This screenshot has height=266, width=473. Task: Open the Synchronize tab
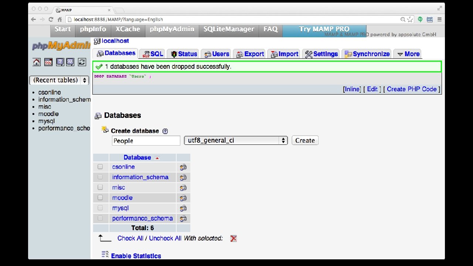pyautogui.click(x=367, y=54)
